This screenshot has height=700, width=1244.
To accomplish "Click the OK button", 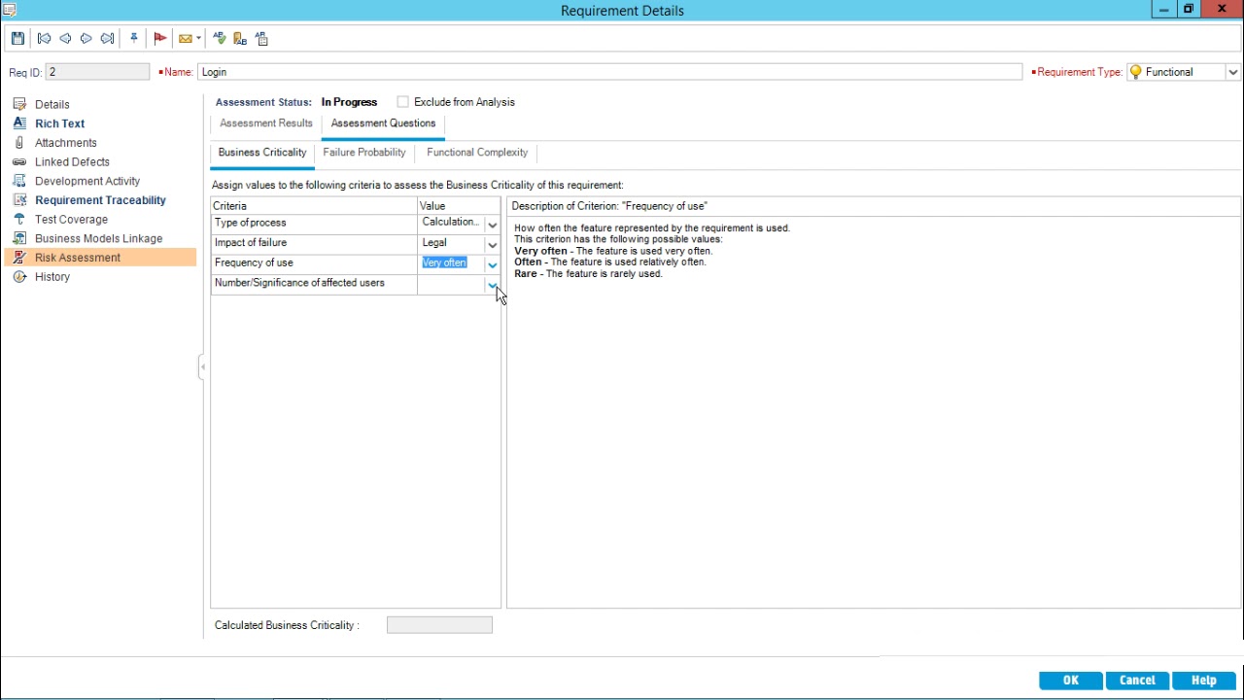I will click(x=1070, y=681).
